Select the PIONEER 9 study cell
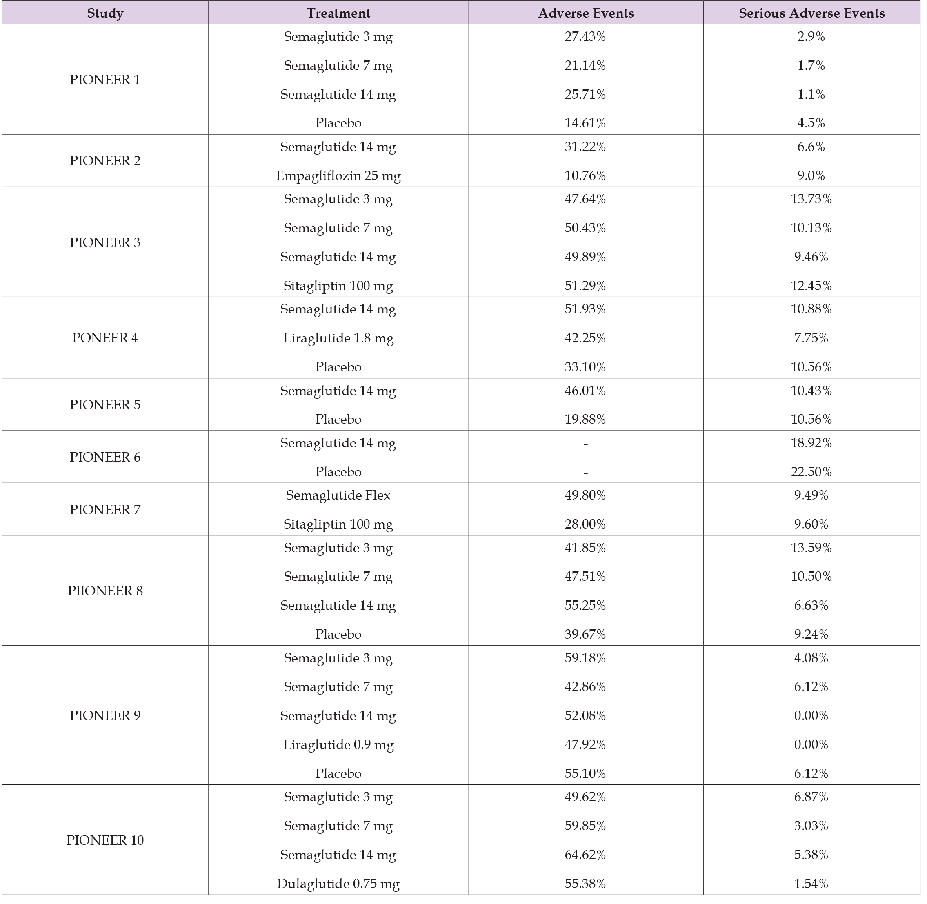The width and height of the screenshot is (927, 904). coord(105,715)
